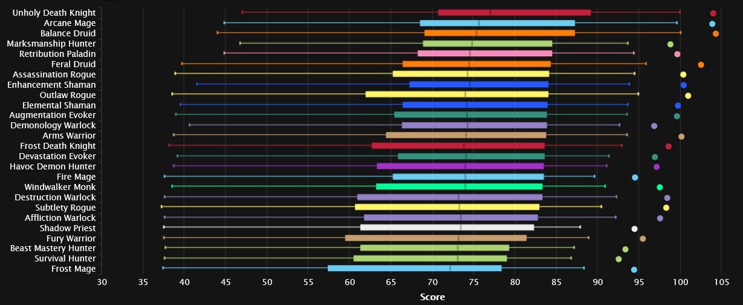Click the Score axis title
This screenshot has height=305, width=743.
432,297
